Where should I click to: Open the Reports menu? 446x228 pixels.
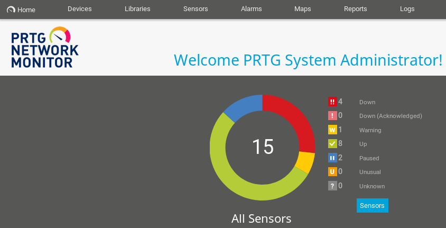pos(356,9)
